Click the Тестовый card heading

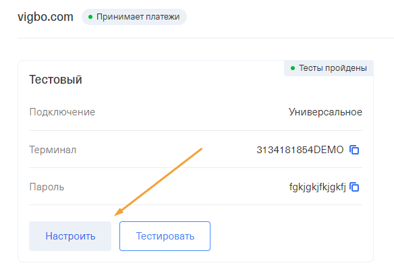point(55,80)
